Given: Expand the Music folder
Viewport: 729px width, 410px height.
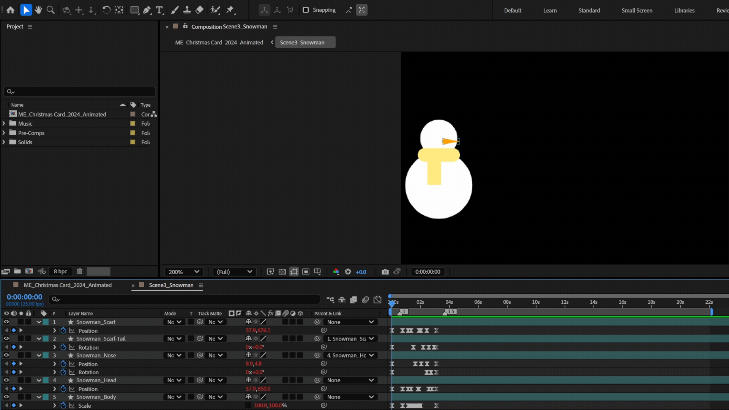Looking at the screenshot, I should tap(4, 123).
